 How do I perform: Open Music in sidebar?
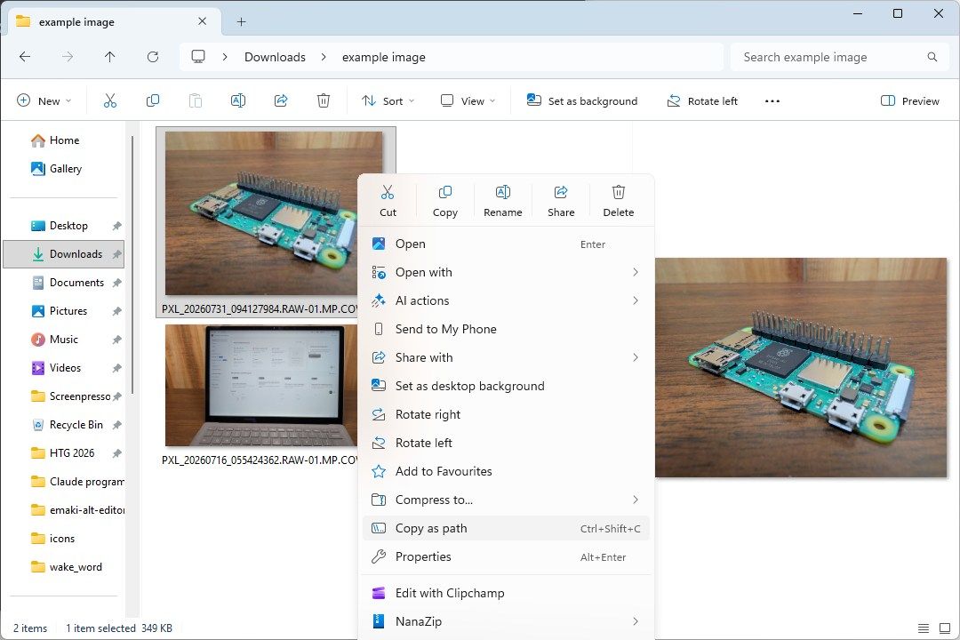point(64,340)
